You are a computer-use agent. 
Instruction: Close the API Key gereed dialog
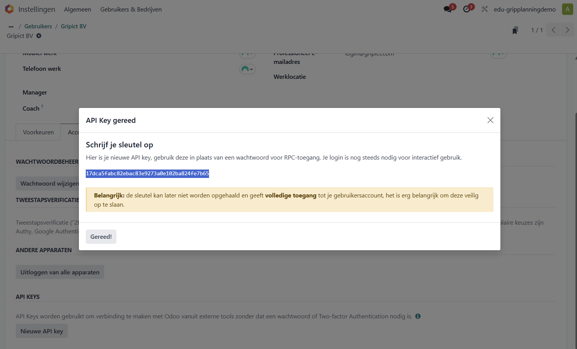click(490, 120)
